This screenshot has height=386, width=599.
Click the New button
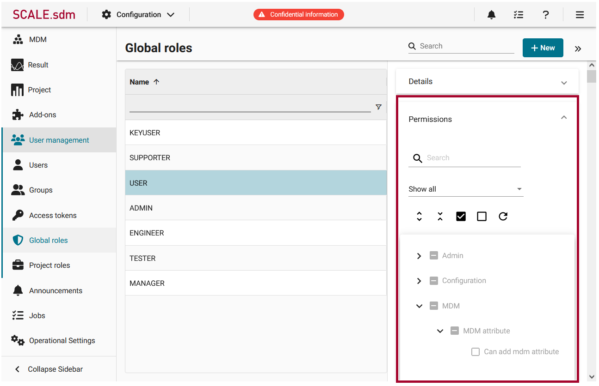pos(543,48)
